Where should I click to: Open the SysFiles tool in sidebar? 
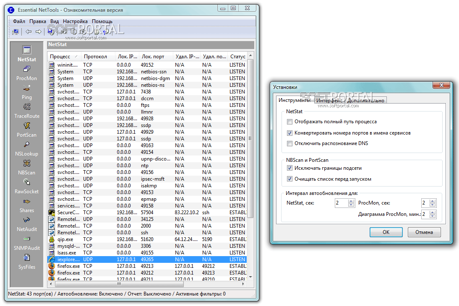click(x=26, y=262)
